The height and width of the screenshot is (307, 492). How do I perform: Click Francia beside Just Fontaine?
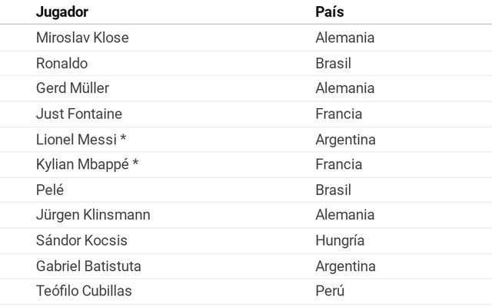coord(338,114)
